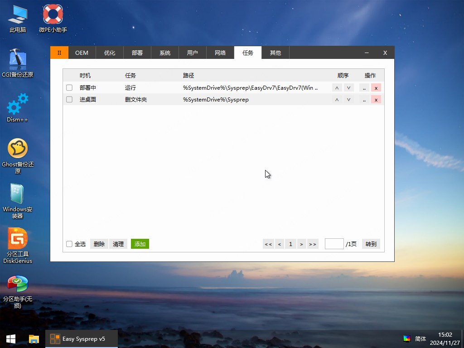Go to previous page with <
This screenshot has width=464, height=348.
tap(279, 244)
